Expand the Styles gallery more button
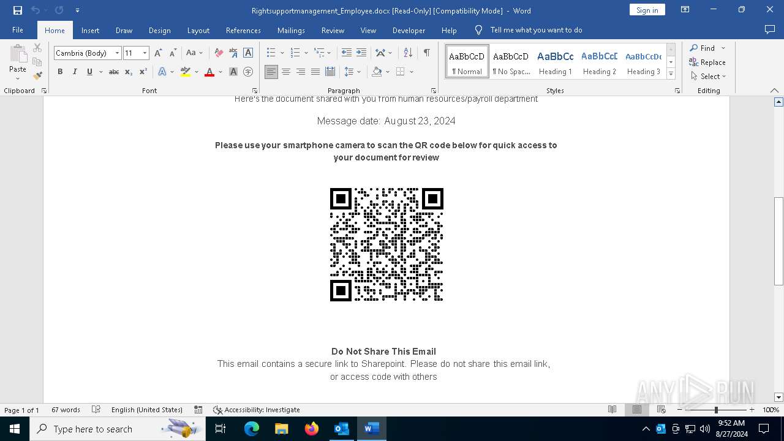The height and width of the screenshot is (441, 784). click(671, 74)
